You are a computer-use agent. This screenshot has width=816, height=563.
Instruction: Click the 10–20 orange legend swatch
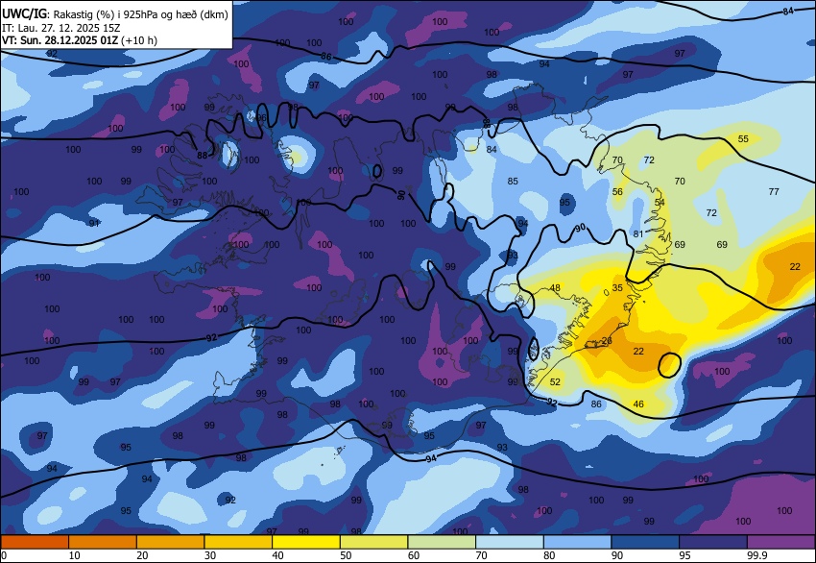click(x=103, y=542)
